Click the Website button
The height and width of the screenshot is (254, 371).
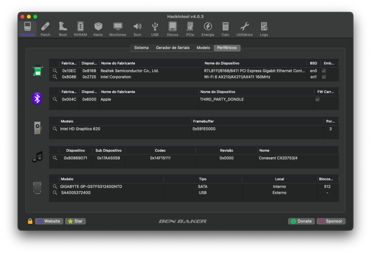pyautogui.click(x=49, y=221)
